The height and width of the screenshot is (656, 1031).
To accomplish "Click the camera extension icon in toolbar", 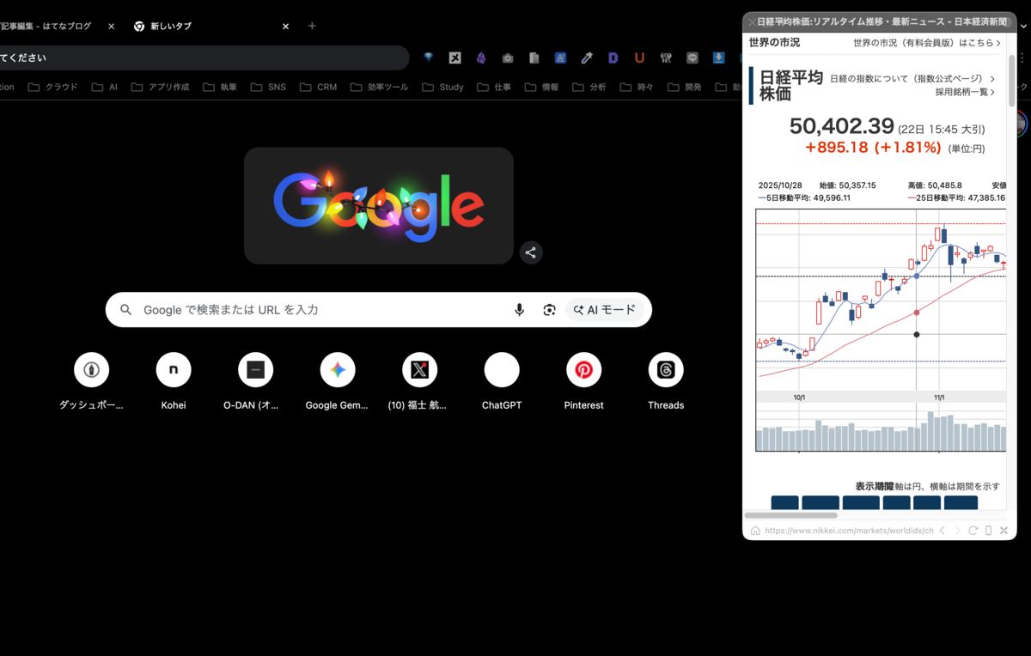I will (x=508, y=58).
